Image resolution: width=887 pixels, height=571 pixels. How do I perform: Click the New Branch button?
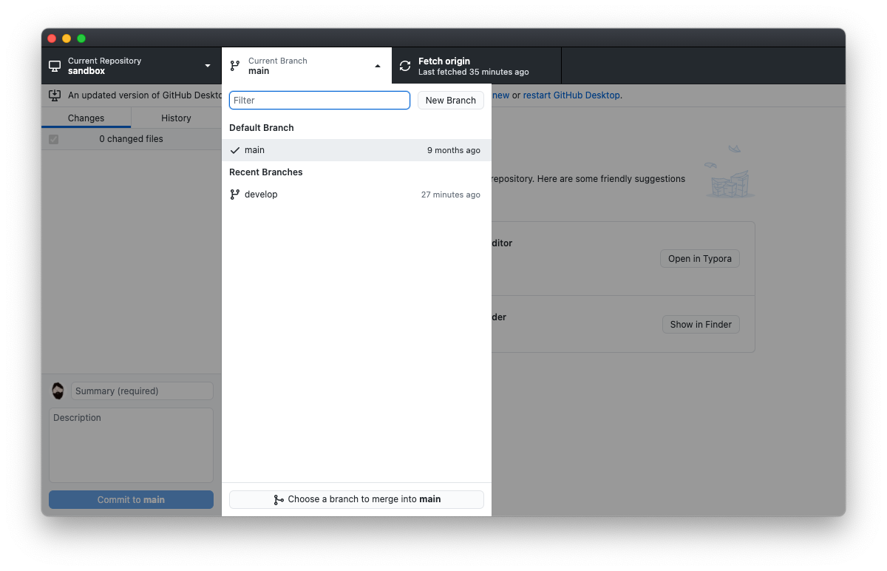point(450,100)
